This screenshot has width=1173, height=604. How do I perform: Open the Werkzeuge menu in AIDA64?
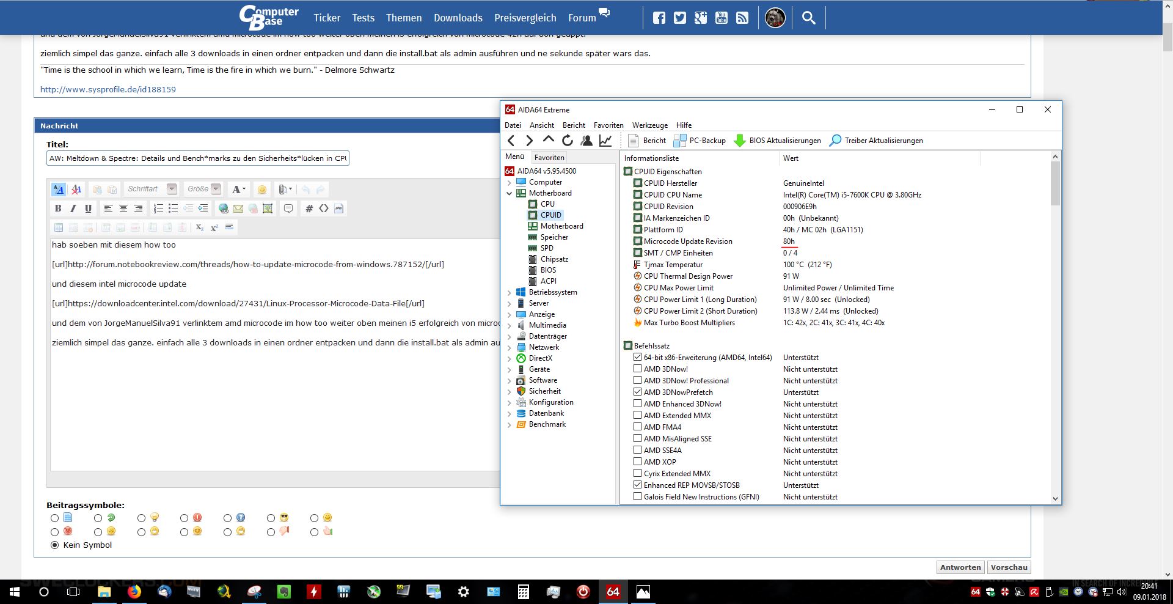tap(650, 125)
